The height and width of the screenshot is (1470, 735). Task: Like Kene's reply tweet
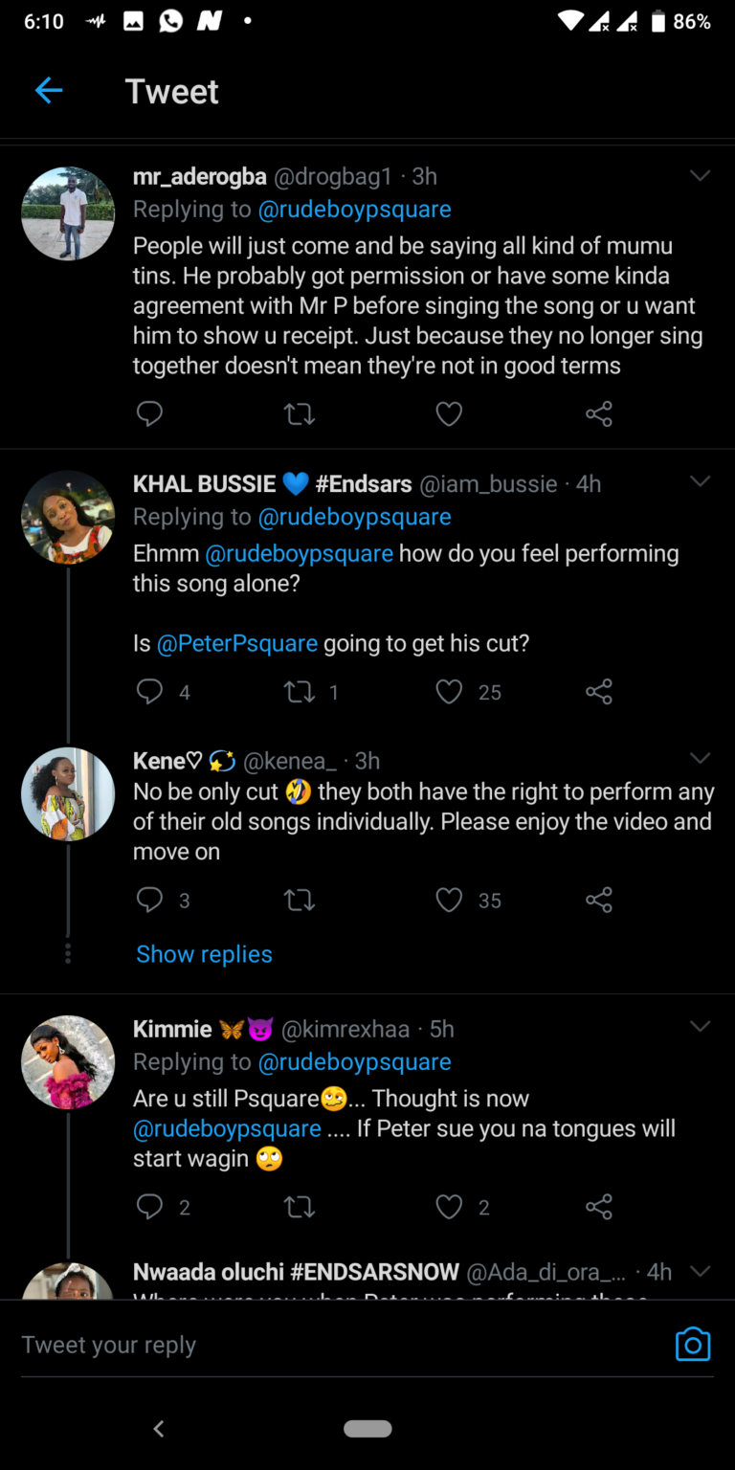449,901
